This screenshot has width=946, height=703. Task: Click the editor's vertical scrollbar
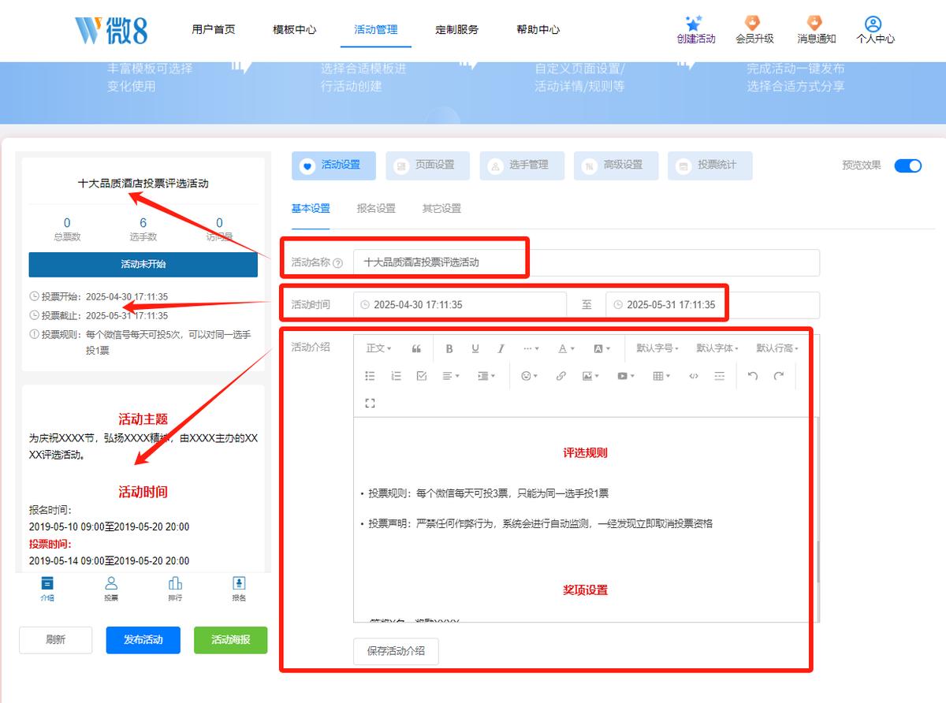pos(818,562)
